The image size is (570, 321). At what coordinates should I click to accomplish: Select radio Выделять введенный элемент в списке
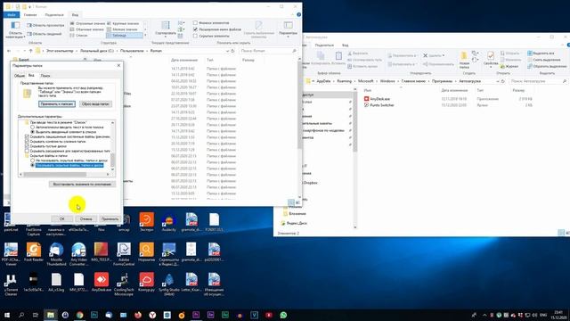coord(32,132)
